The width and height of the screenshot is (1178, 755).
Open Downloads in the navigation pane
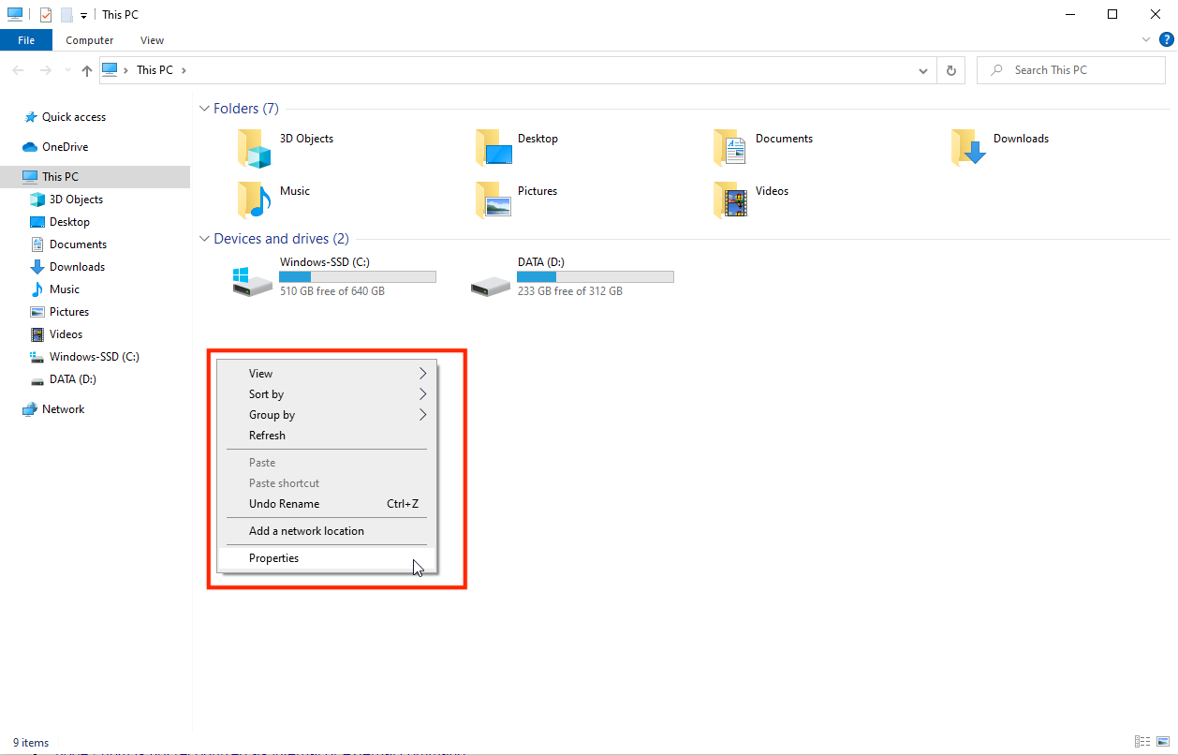click(67, 267)
